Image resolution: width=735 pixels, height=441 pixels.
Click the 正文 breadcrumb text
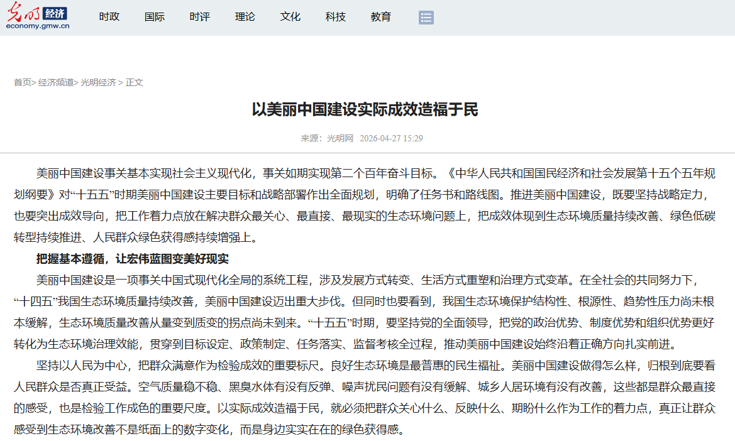(135, 82)
